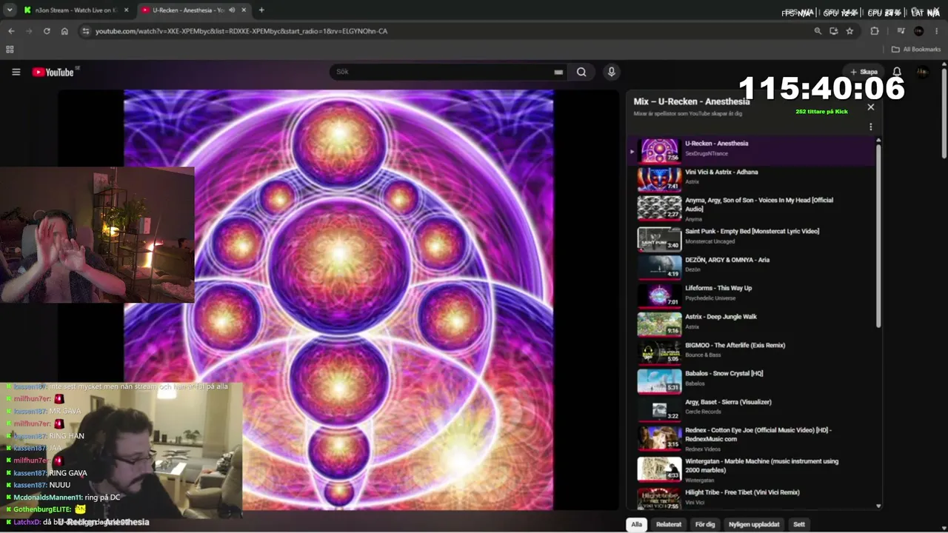Open a new browser tab with plus

(261, 10)
